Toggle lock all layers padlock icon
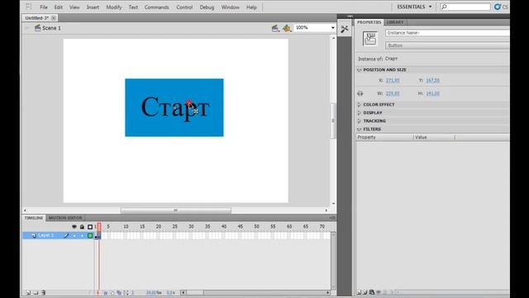This screenshot has width=529, height=298. click(82, 227)
